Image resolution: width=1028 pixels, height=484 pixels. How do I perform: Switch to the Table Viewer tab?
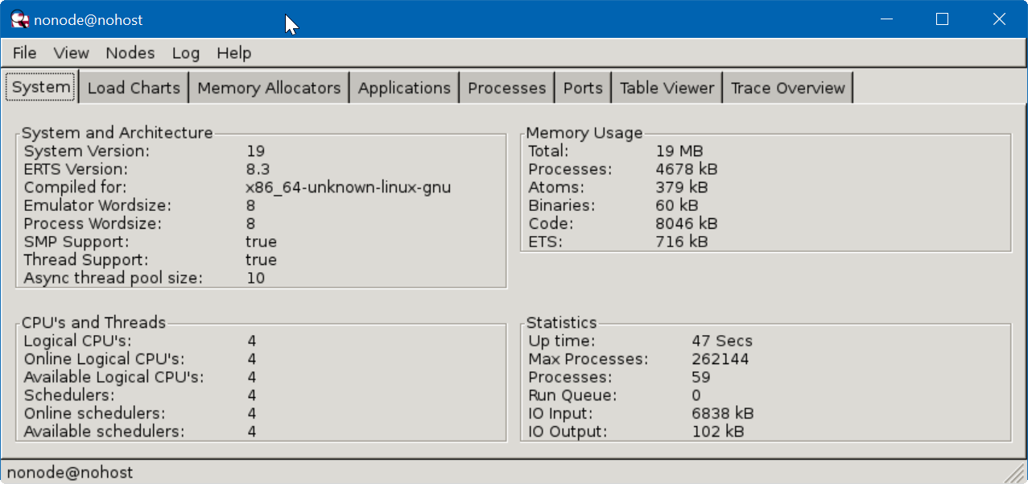pyautogui.click(x=667, y=88)
